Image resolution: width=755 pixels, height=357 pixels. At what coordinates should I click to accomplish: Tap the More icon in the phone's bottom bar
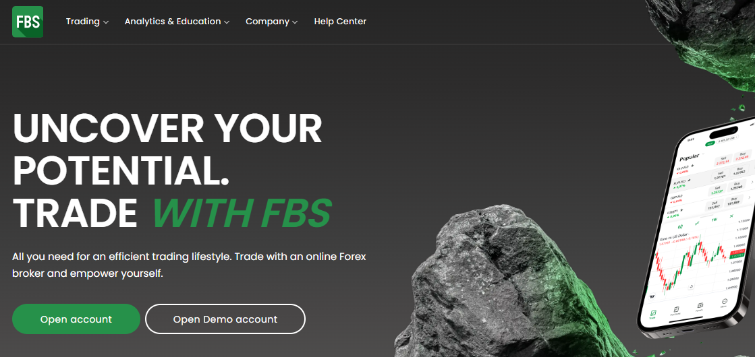pyautogui.click(x=725, y=302)
